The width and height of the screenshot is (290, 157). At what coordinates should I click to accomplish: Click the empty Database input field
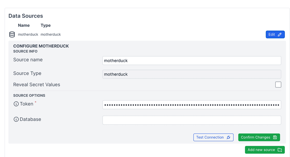click(192, 120)
